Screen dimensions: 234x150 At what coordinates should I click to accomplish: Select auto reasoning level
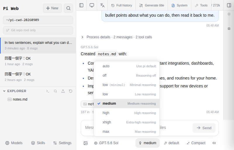[127, 66]
